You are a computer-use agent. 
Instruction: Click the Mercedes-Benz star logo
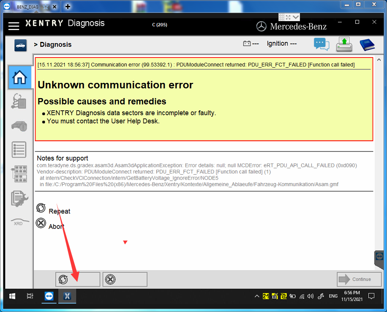point(261,26)
